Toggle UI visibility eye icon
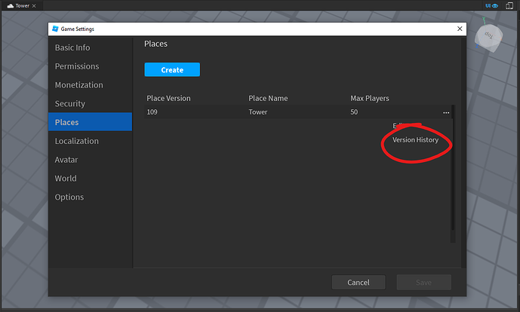 pyautogui.click(x=492, y=5)
